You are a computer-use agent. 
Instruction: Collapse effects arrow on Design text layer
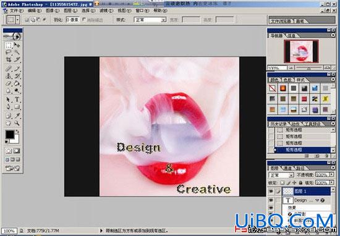click(x=318, y=200)
